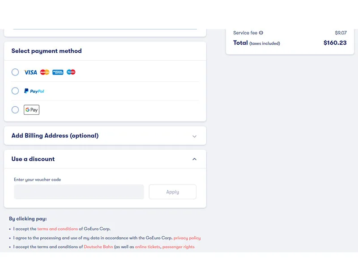Open the Deutsche Bahn link
The height and width of the screenshot is (268, 358).
98,247
